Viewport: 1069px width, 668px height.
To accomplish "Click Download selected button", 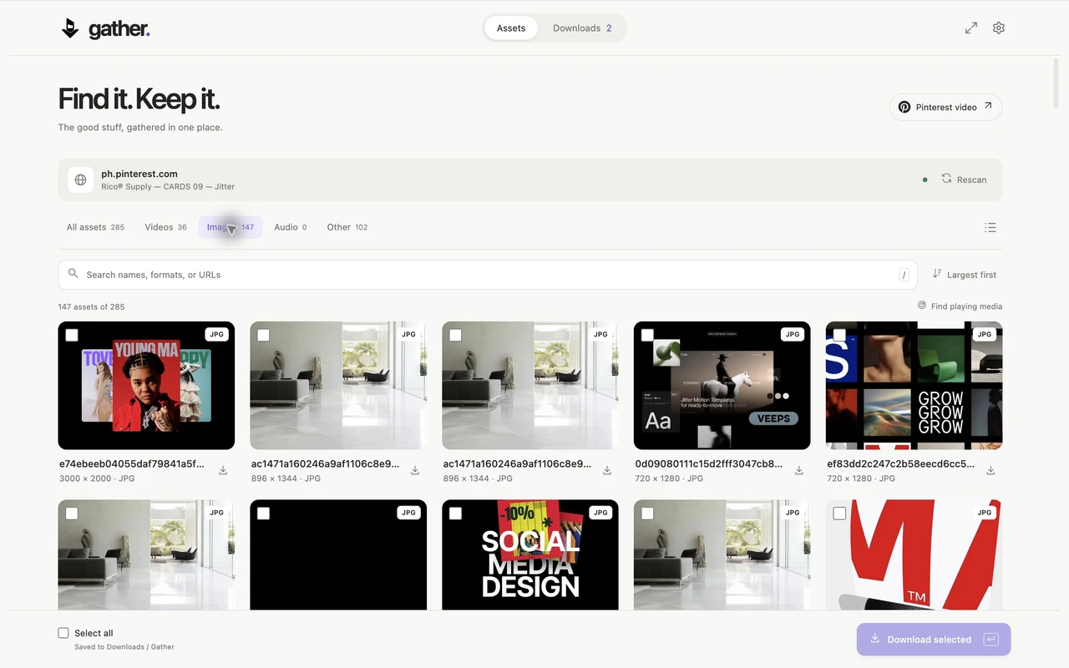I will click(x=934, y=640).
